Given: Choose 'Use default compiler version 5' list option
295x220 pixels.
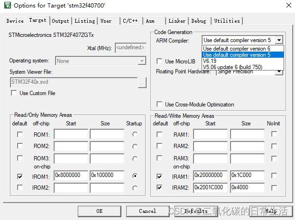Looking at the screenshot, I should point(243,55).
